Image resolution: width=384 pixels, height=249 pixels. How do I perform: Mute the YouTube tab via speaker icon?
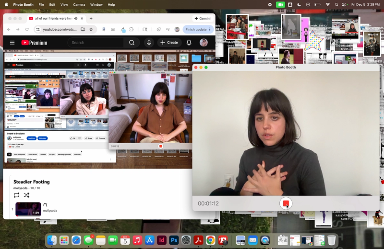(76, 18)
